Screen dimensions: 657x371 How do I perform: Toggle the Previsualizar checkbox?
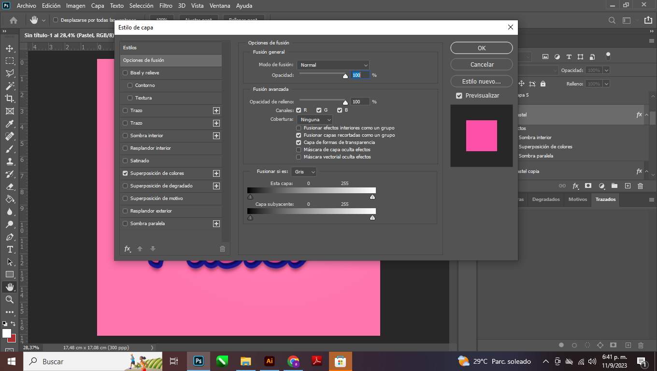(x=459, y=96)
